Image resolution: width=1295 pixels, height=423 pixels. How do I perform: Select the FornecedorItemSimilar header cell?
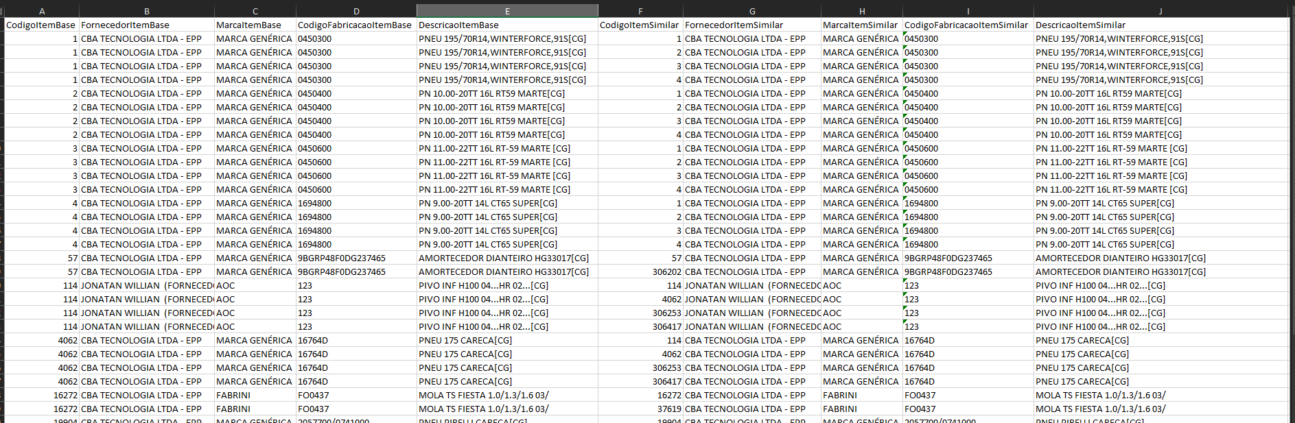click(x=752, y=25)
